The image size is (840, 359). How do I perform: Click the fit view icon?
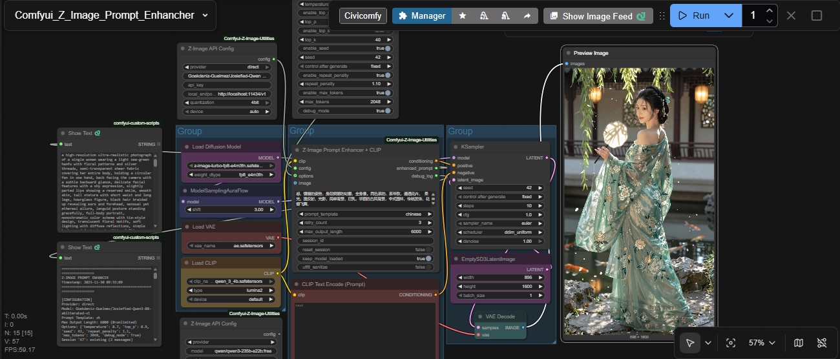point(731,343)
